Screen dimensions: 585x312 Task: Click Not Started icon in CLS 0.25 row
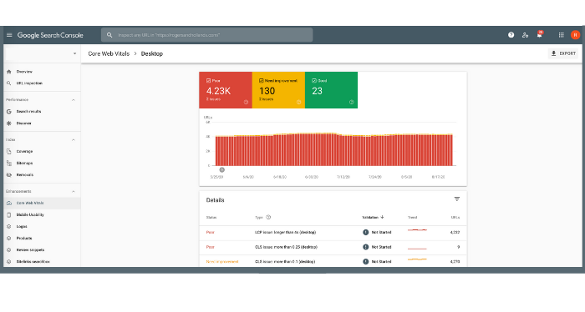tap(366, 247)
